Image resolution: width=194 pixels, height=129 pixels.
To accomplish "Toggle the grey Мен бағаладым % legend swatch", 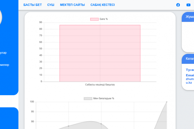I will click(88, 99).
